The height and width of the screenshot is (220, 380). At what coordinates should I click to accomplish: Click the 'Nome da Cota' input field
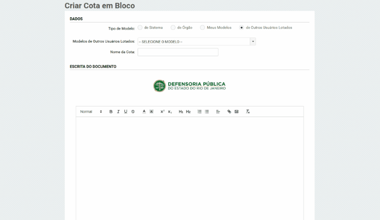(178, 52)
